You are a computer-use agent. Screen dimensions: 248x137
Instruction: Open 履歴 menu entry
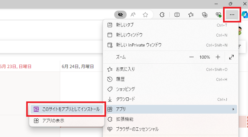(x=171, y=79)
